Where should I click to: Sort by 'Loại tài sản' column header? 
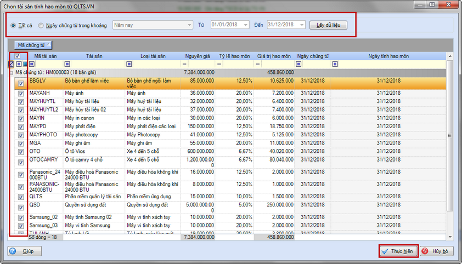point(153,56)
